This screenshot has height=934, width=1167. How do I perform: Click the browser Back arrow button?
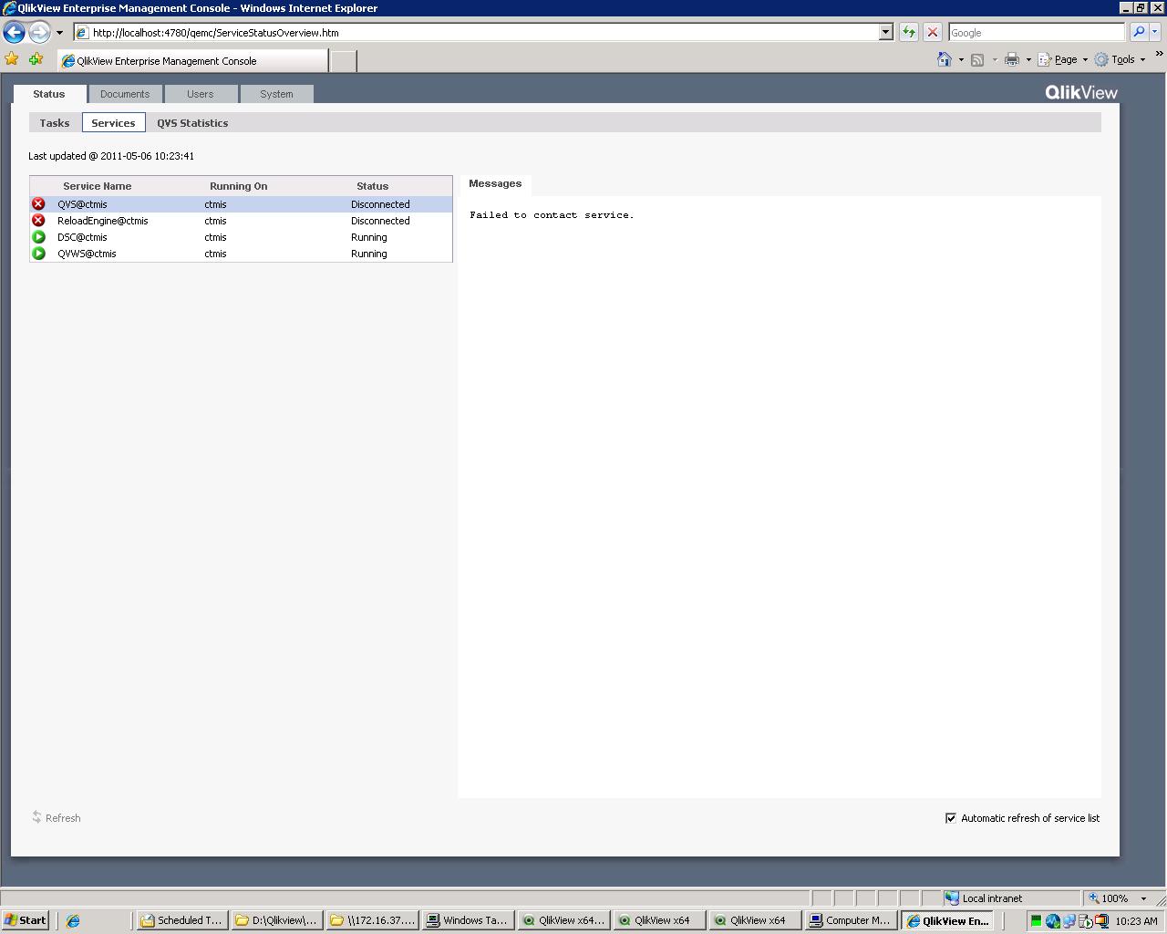[14, 32]
